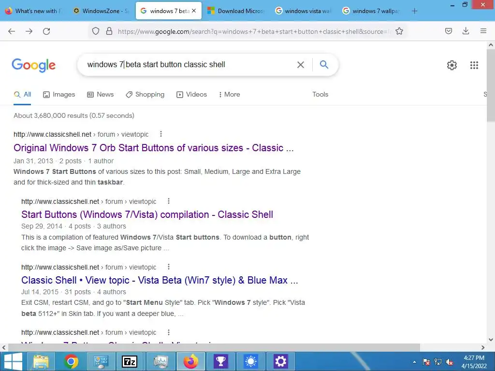Open Google quick settings gear
Screen dimensions: 495x371
[x=452, y=65]
